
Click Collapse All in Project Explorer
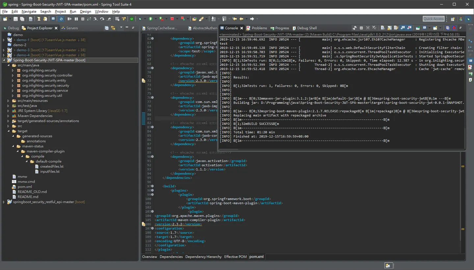click(107, 28)
